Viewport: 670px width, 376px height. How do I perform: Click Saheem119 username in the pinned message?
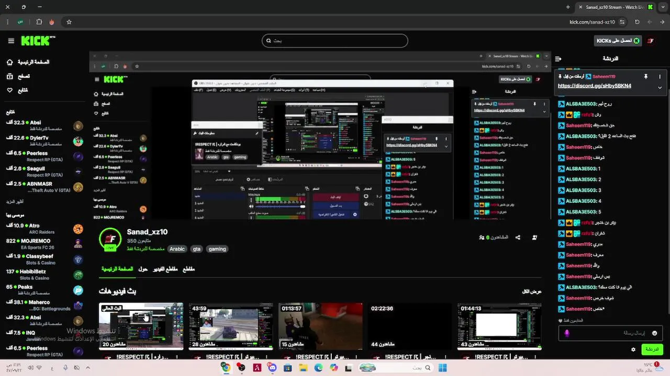(x=604, y=76)
